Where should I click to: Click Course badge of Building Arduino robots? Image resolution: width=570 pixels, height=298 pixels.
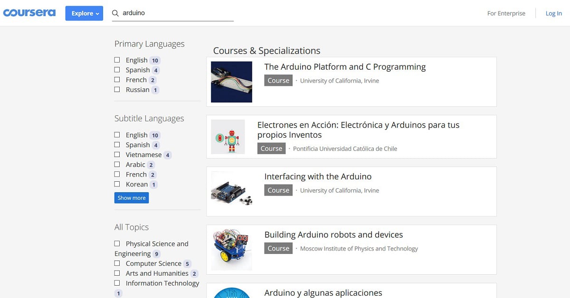point(278,249)
